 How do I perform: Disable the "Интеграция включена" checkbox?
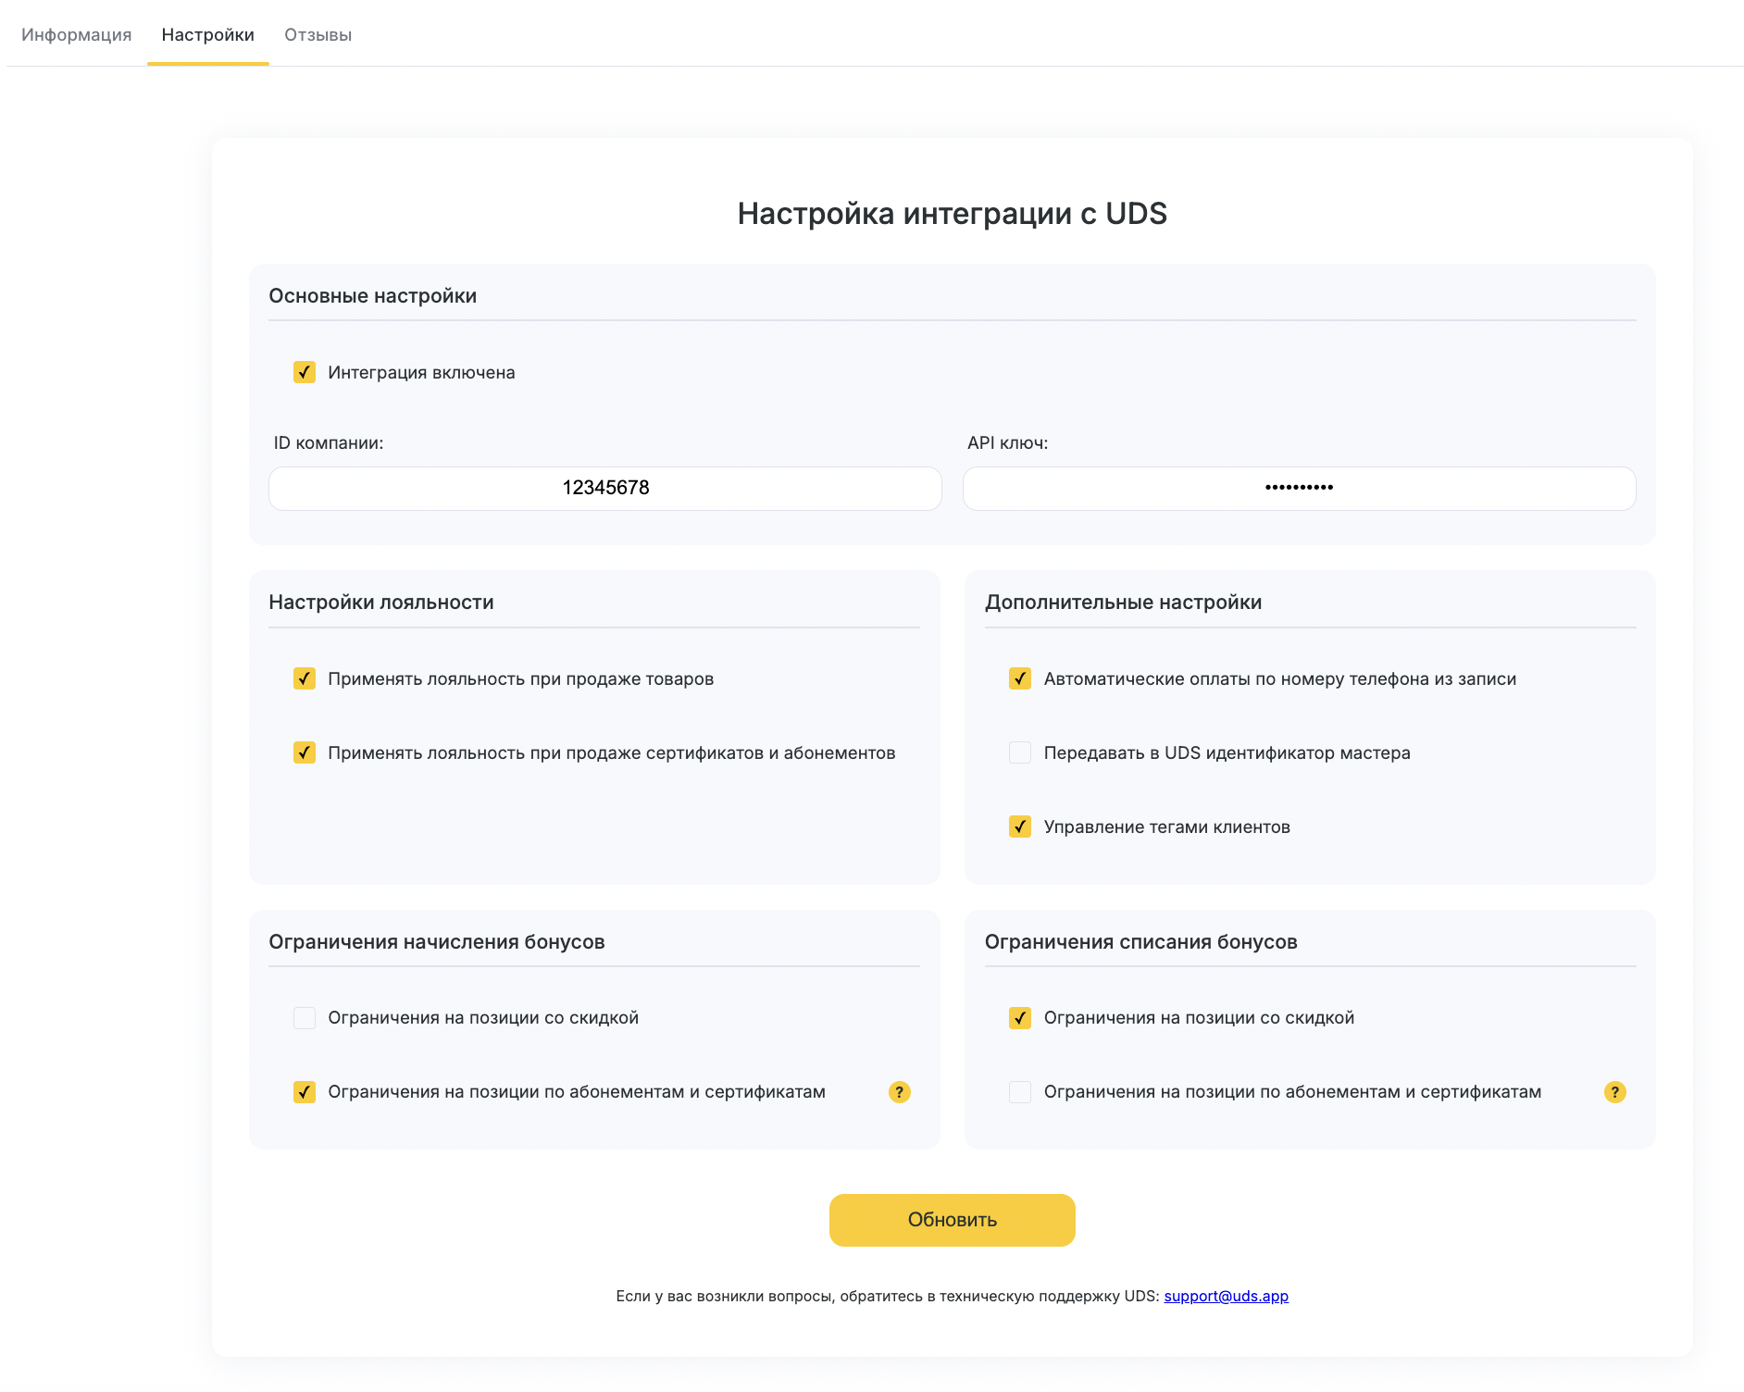tap(305, 372)
